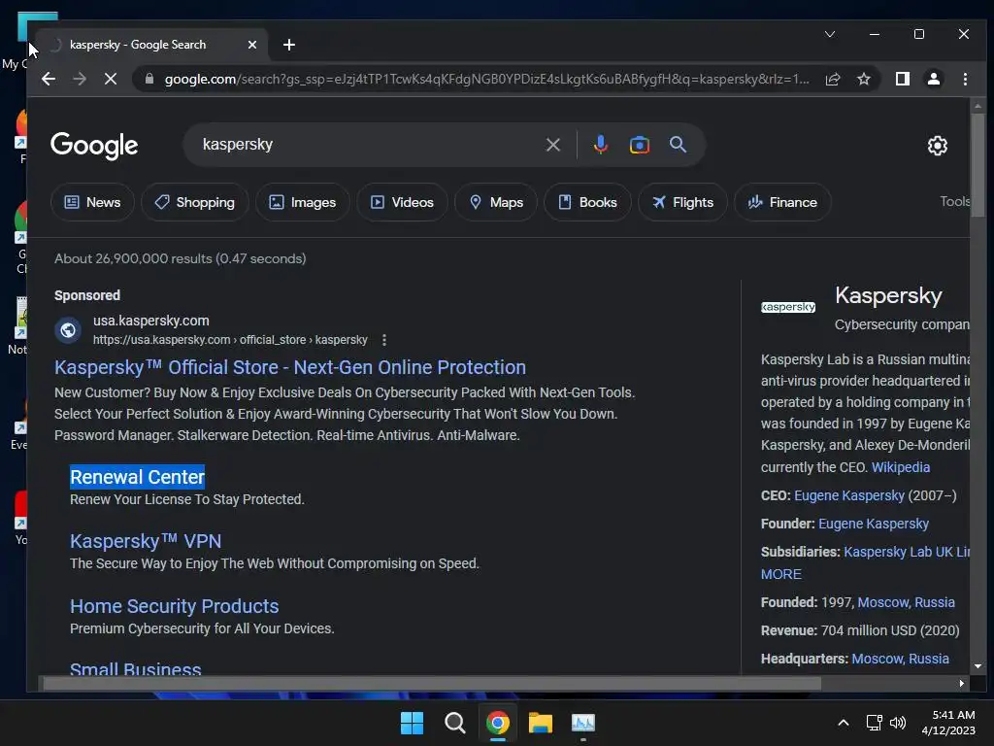Open Kaspersky Official Store ad link

[289, 367]
